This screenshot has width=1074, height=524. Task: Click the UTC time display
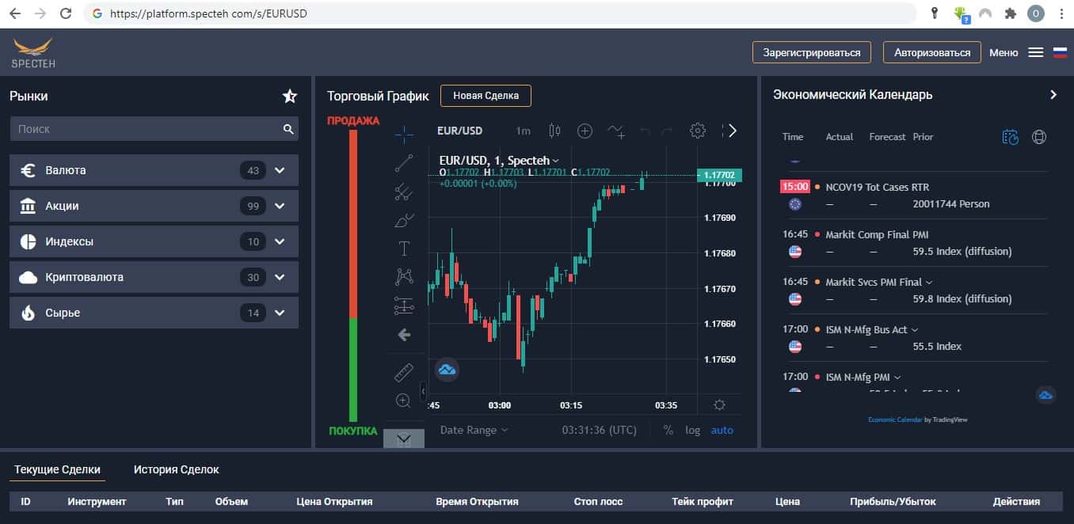[x=600, y=431]
